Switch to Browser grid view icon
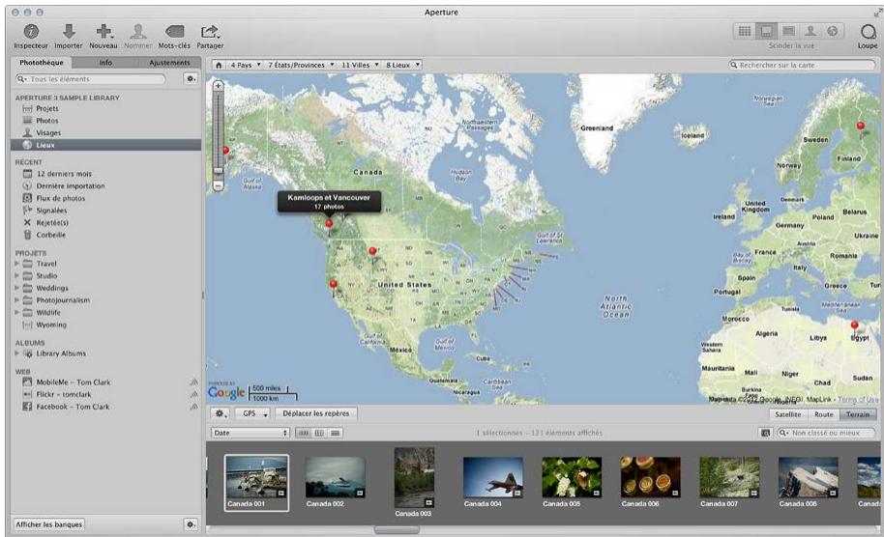884x537 pixels. pos(744,31)
